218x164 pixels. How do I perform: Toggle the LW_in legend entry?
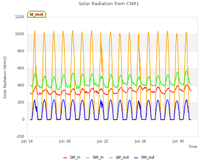click(x=72, y=158)
